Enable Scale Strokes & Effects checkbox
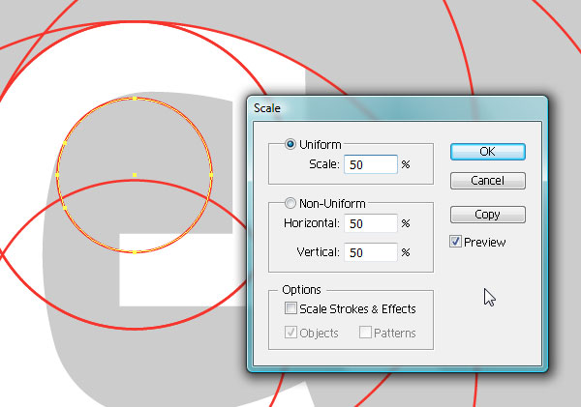This screenshot has width=581, height=407. coord(290,308)
